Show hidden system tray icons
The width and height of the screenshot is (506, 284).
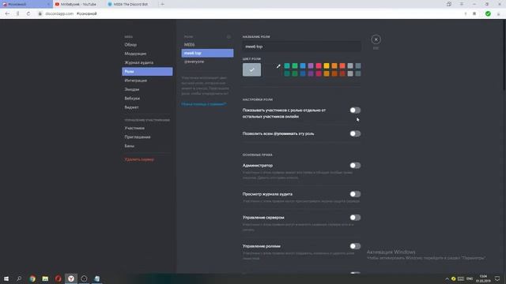coord(447,278)
